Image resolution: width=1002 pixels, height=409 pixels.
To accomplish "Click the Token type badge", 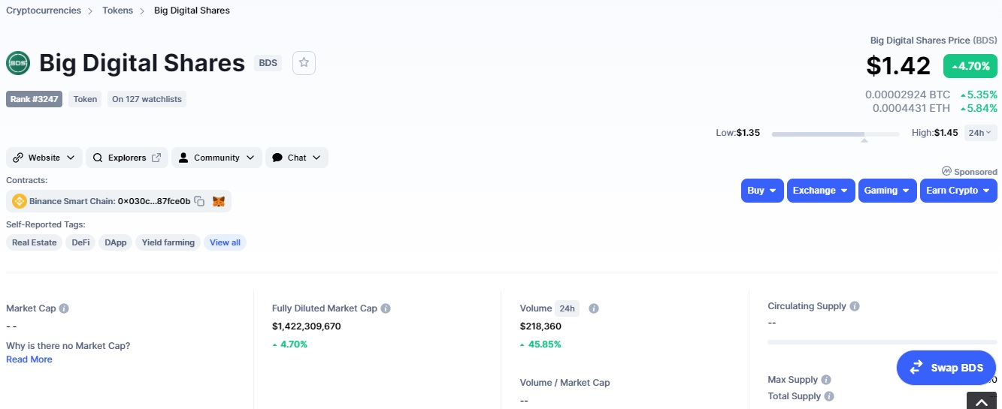I will pyautogui.click(x=85, y=99).
